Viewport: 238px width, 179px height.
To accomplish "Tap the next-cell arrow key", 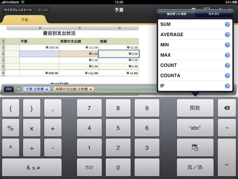I will tap(227, 128).
